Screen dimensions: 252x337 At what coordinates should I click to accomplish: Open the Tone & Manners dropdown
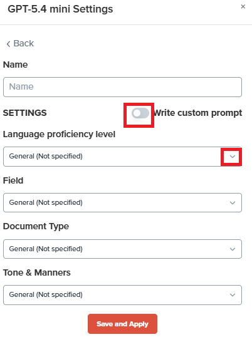(x=123, y=295)
